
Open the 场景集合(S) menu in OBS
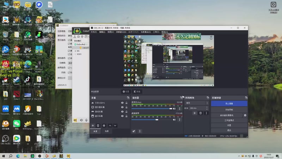pyautogui.click(x=146, y=32)
